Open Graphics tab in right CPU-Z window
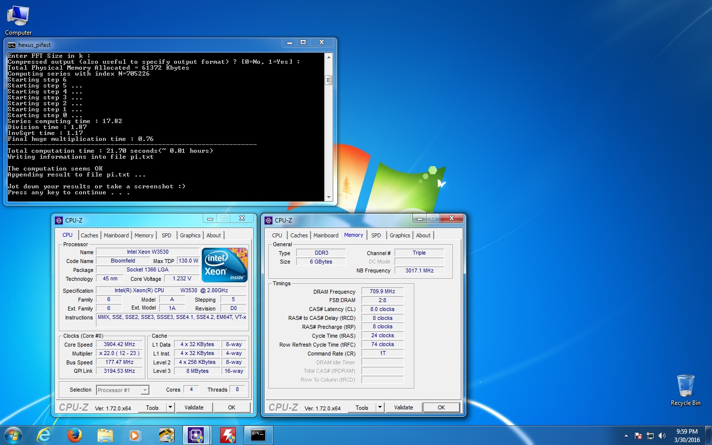The width and height of the screenshot is (712, 445). 400,235
